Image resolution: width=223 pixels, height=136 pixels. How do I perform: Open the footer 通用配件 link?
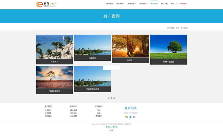(x=99, y=116)
